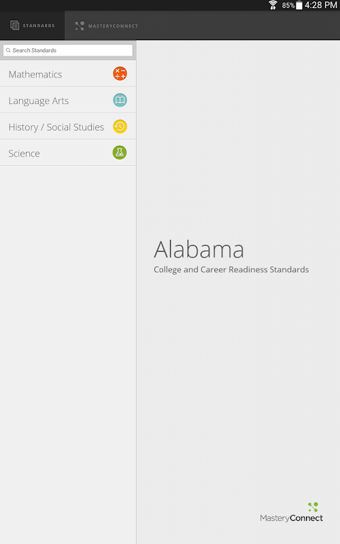Tap the Alabama state heading
This screenshot has width=340, height=544.
click(x=199, y=250)
